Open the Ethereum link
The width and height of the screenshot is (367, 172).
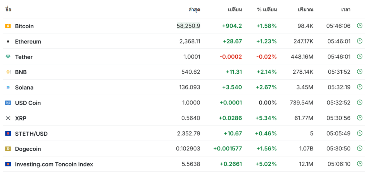pos(28,42)
